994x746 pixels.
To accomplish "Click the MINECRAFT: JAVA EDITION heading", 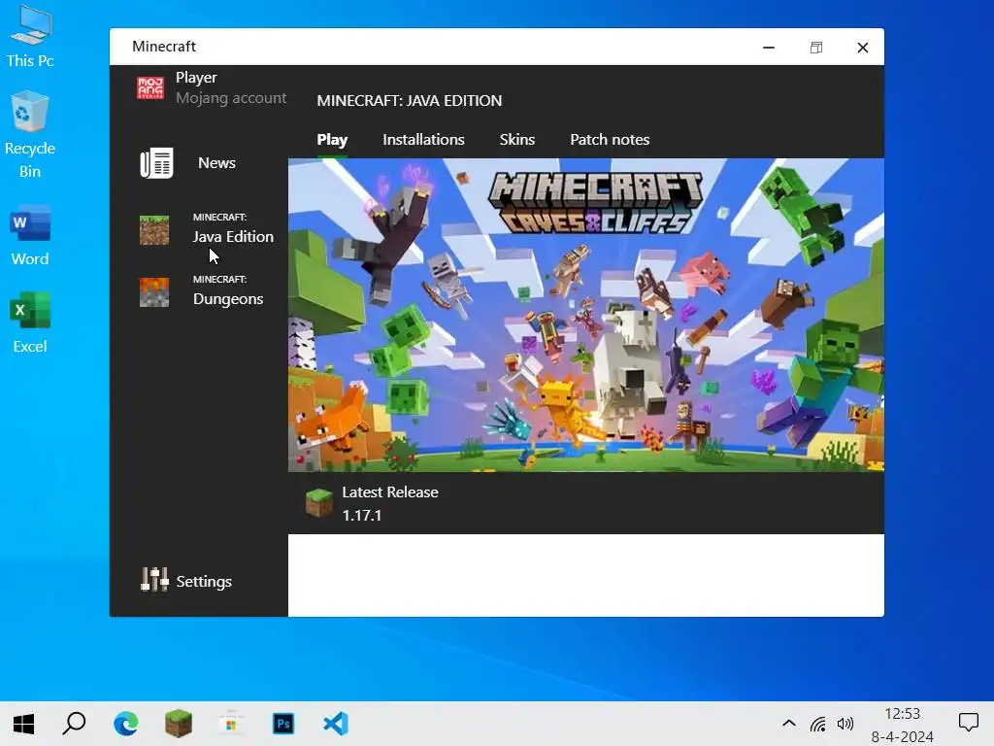I will pyautogui.click(x=410, y=101).
